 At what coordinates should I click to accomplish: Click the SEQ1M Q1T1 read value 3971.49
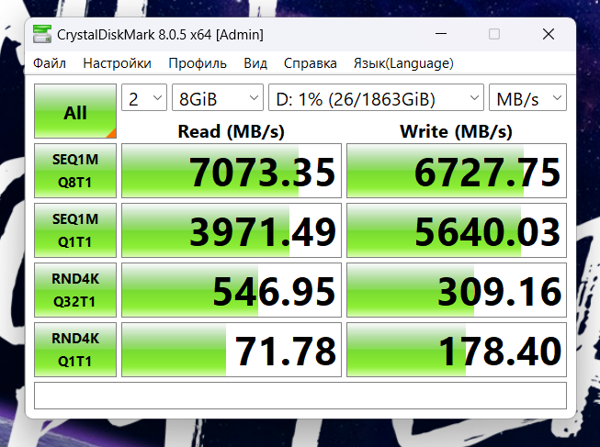232,230
